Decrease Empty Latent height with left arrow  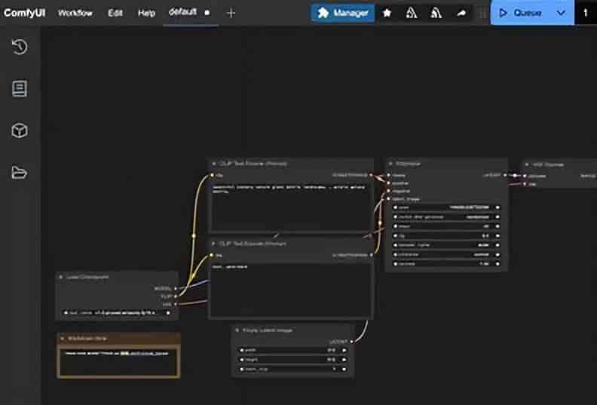[x=241, y=359]
